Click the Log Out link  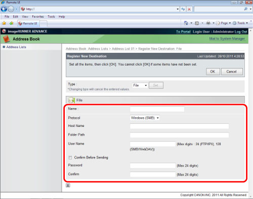[x=241, y=31]
